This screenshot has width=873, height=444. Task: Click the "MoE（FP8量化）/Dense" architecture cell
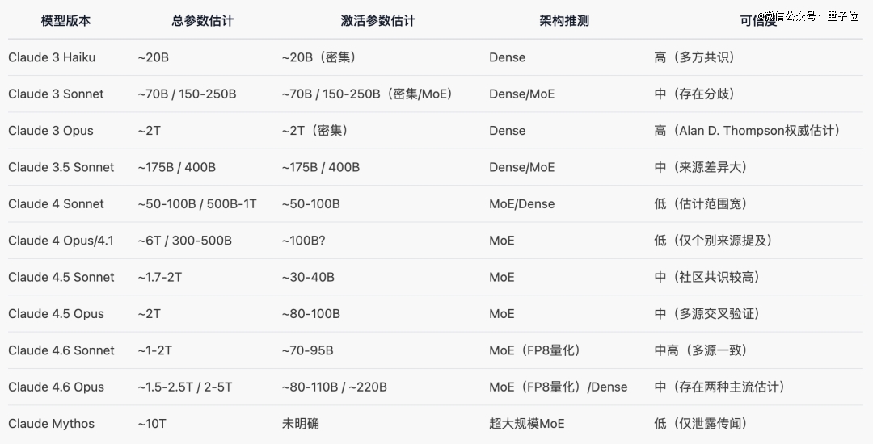tap(558, 387)
